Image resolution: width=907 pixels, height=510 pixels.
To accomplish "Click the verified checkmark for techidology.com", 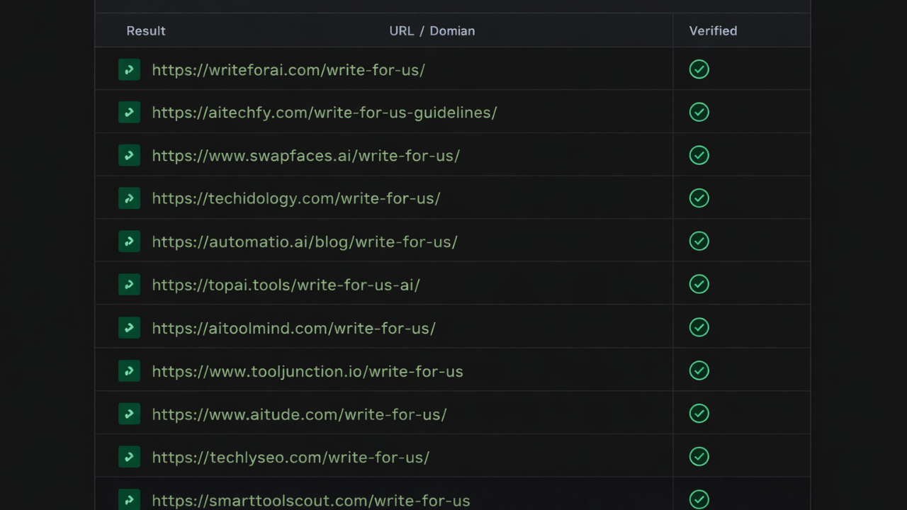I will pos(699,198).
